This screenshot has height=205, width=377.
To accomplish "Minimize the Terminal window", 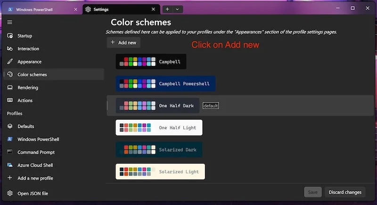I will click(338, 8).
